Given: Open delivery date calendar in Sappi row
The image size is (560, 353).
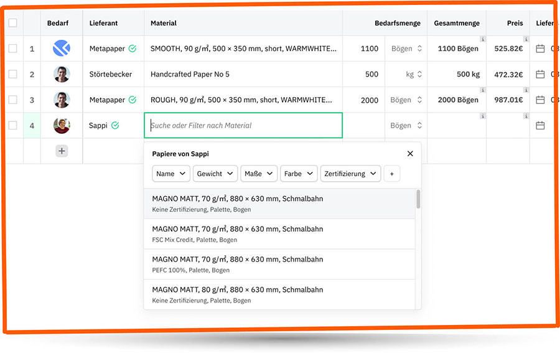Looking at the screenshot, I should click(x=540, y=125).
